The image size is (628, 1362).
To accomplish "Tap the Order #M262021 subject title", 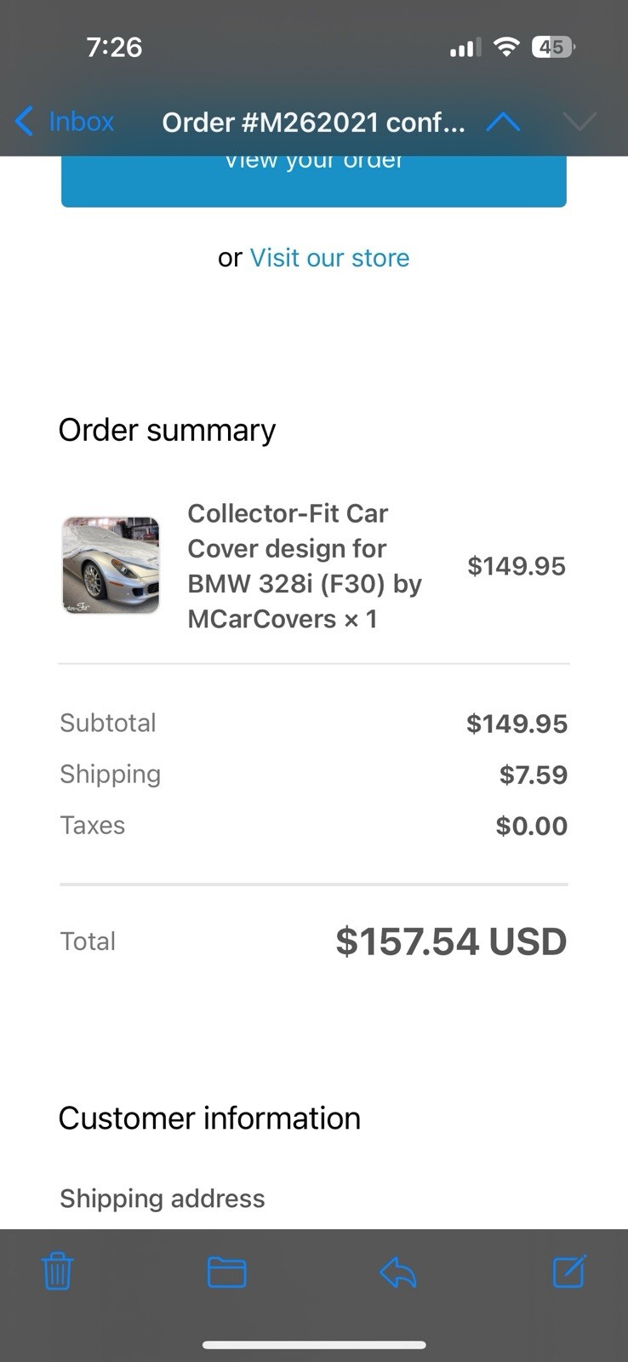I will click(313, 123).
